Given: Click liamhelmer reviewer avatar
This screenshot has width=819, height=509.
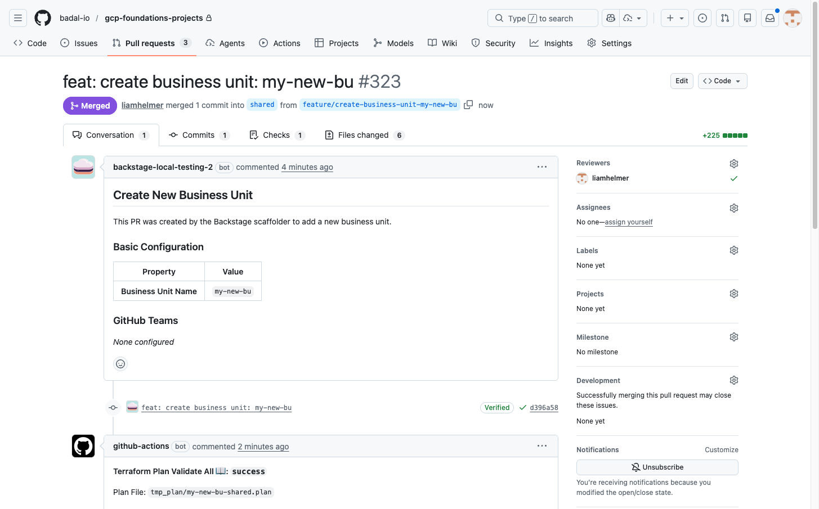Looking at the screenshot, I should 582,178.
